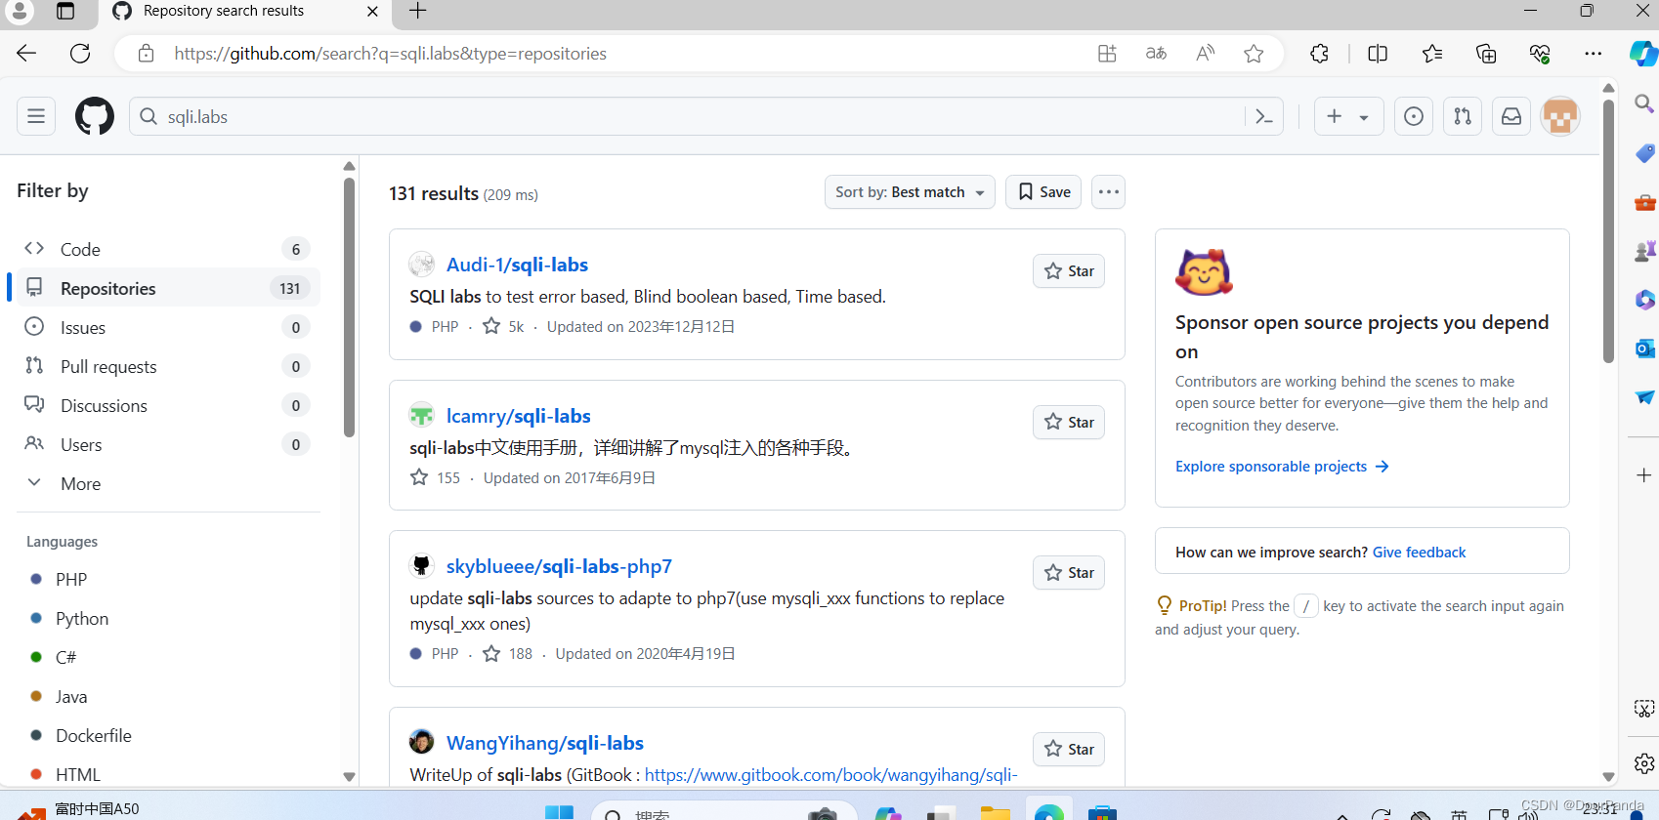Filter by PHP language
Image resolution: width=1659 pixels, height=820 pixels.
[70, 579]
